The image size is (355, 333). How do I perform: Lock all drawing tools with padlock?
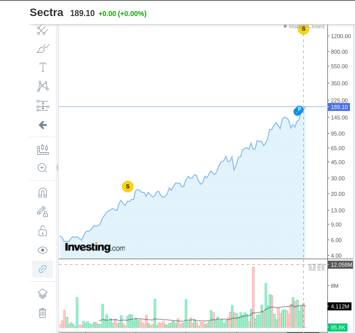coord(43,231)
